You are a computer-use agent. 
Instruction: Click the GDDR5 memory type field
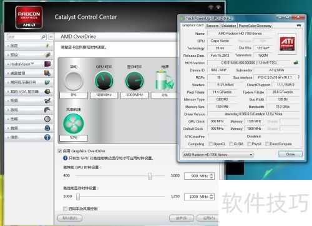tap(222, 99)
